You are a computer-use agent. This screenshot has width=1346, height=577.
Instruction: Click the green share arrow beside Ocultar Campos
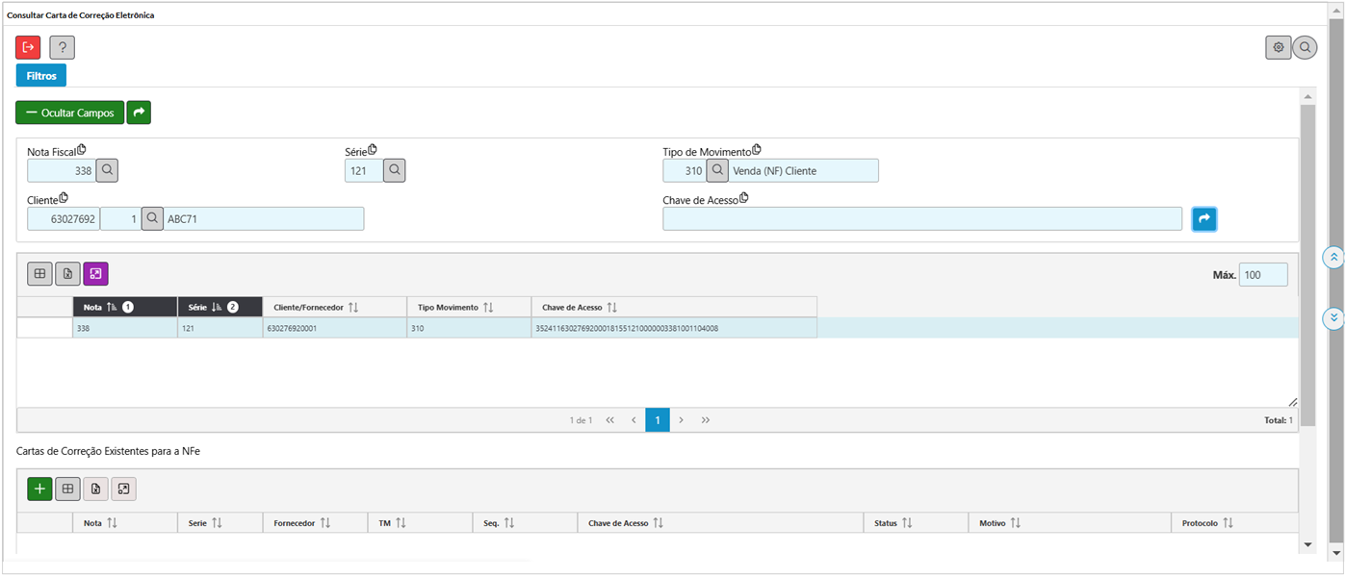click(x=139, y=113)
